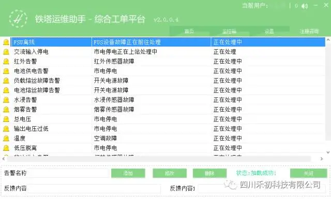Select the 电池供电告警 cell
Screen dimensions: 331x199
pos(31,71)
